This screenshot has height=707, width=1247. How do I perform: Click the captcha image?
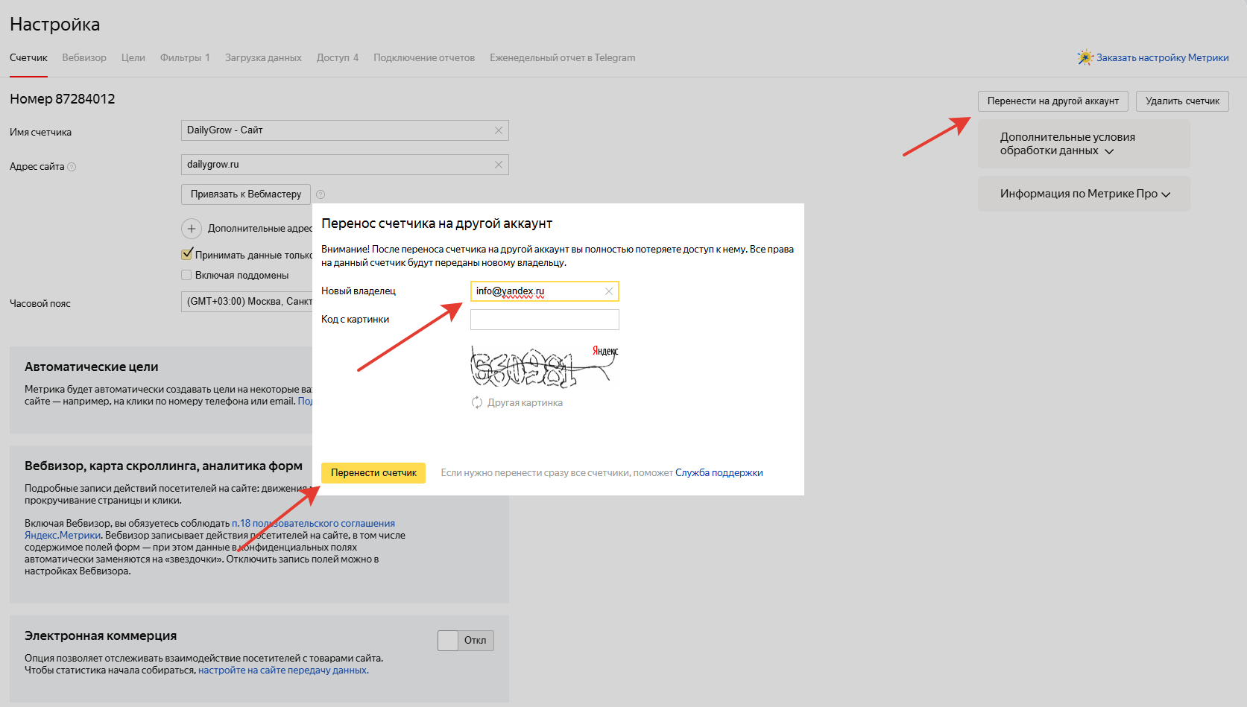click(545, 366)
